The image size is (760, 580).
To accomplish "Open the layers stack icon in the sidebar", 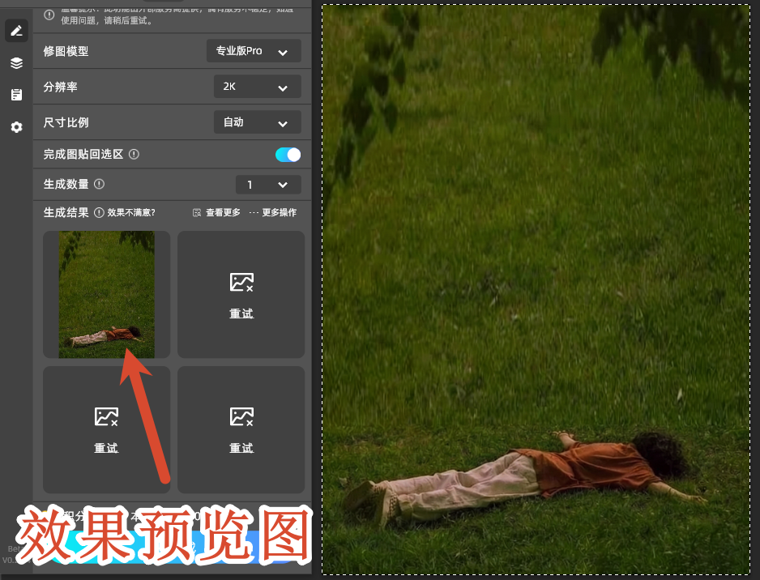I will (x=16, y=63).
